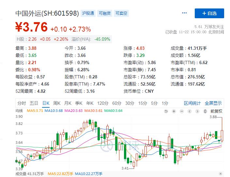Click 5.61 万球友关注 follower count
230x177 pixels.
[209, 27]
